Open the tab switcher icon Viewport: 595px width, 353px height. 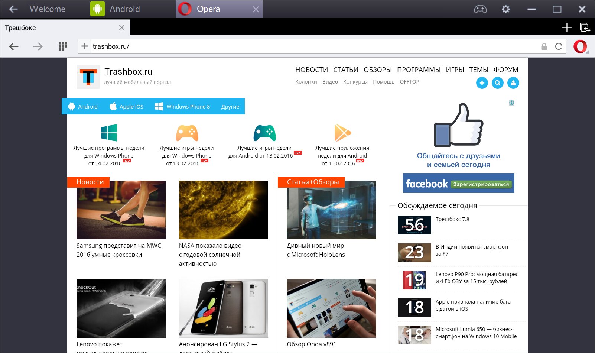585,27
